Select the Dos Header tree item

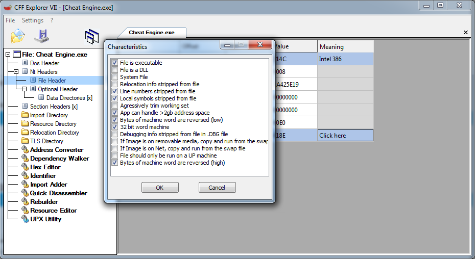point(44,63)
